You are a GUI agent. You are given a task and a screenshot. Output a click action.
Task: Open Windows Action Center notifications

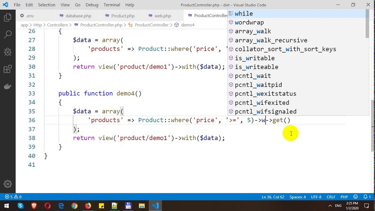pos(367,206)
